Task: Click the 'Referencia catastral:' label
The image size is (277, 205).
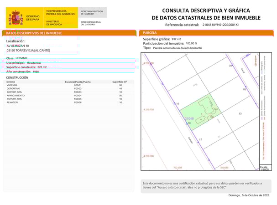Action: [x=182, y=25]
